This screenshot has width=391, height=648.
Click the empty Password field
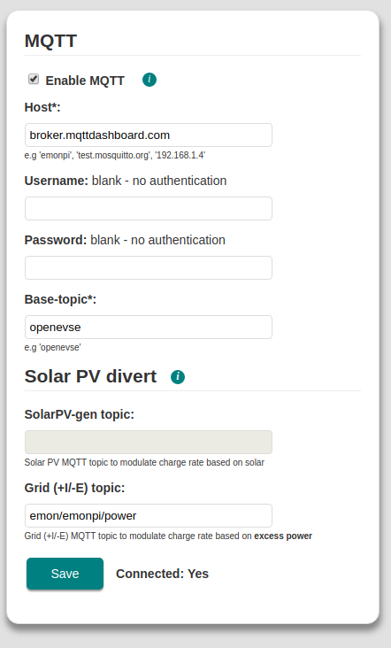149,267
